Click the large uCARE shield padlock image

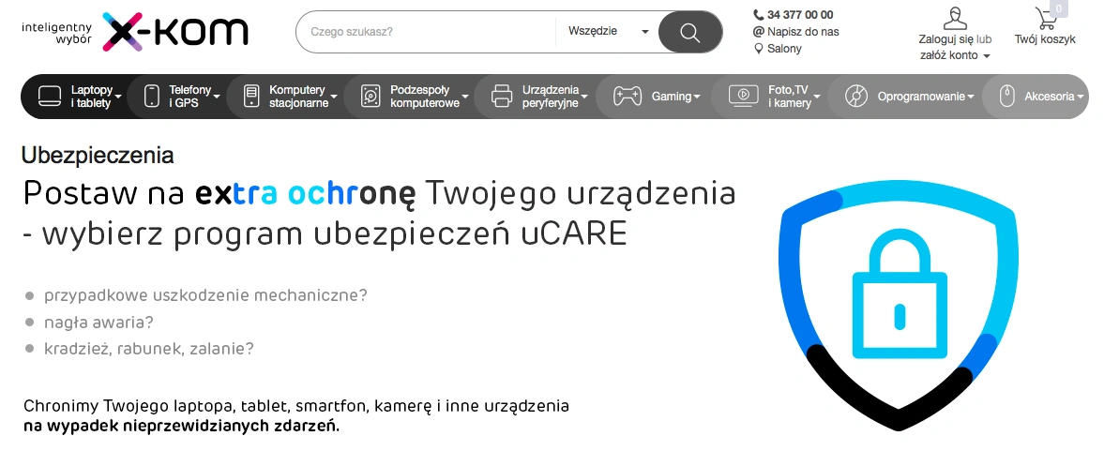[x=898, y=302]
